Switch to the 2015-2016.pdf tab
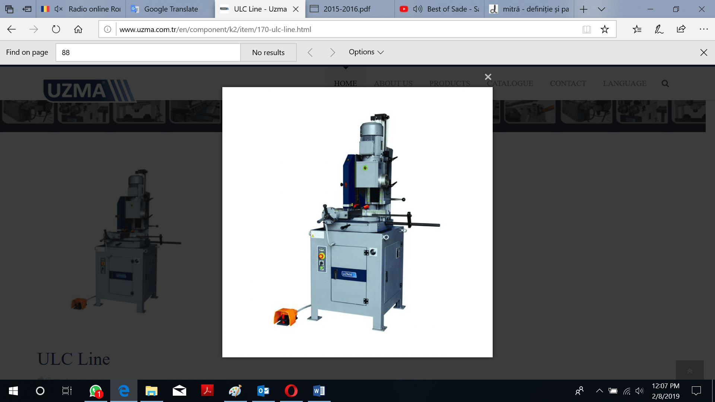The height and width of the screenshot is (402, 715). point(346,9)
